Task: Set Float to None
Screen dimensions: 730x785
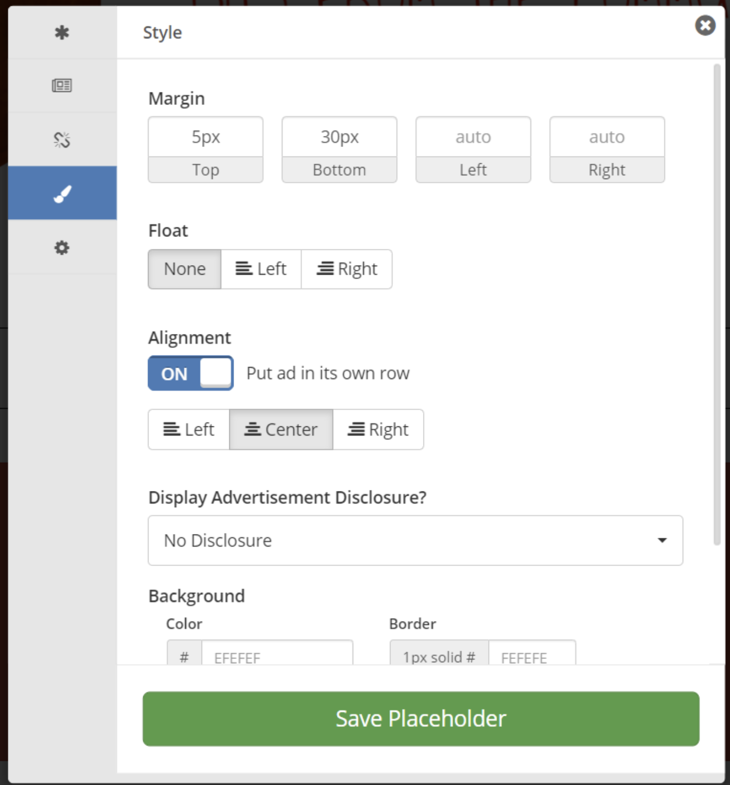Action: 184,269
